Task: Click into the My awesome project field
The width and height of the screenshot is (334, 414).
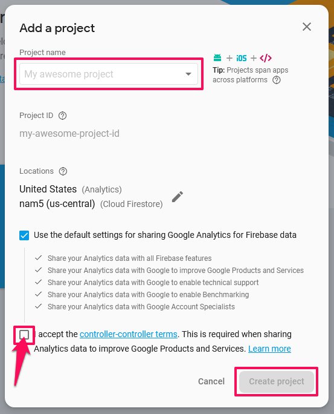Action: pyautogui.click(x=109, y=74)
